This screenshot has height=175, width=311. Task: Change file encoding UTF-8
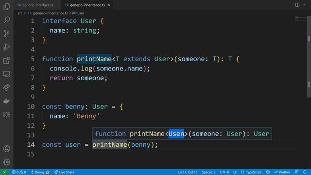coord(225,172)
